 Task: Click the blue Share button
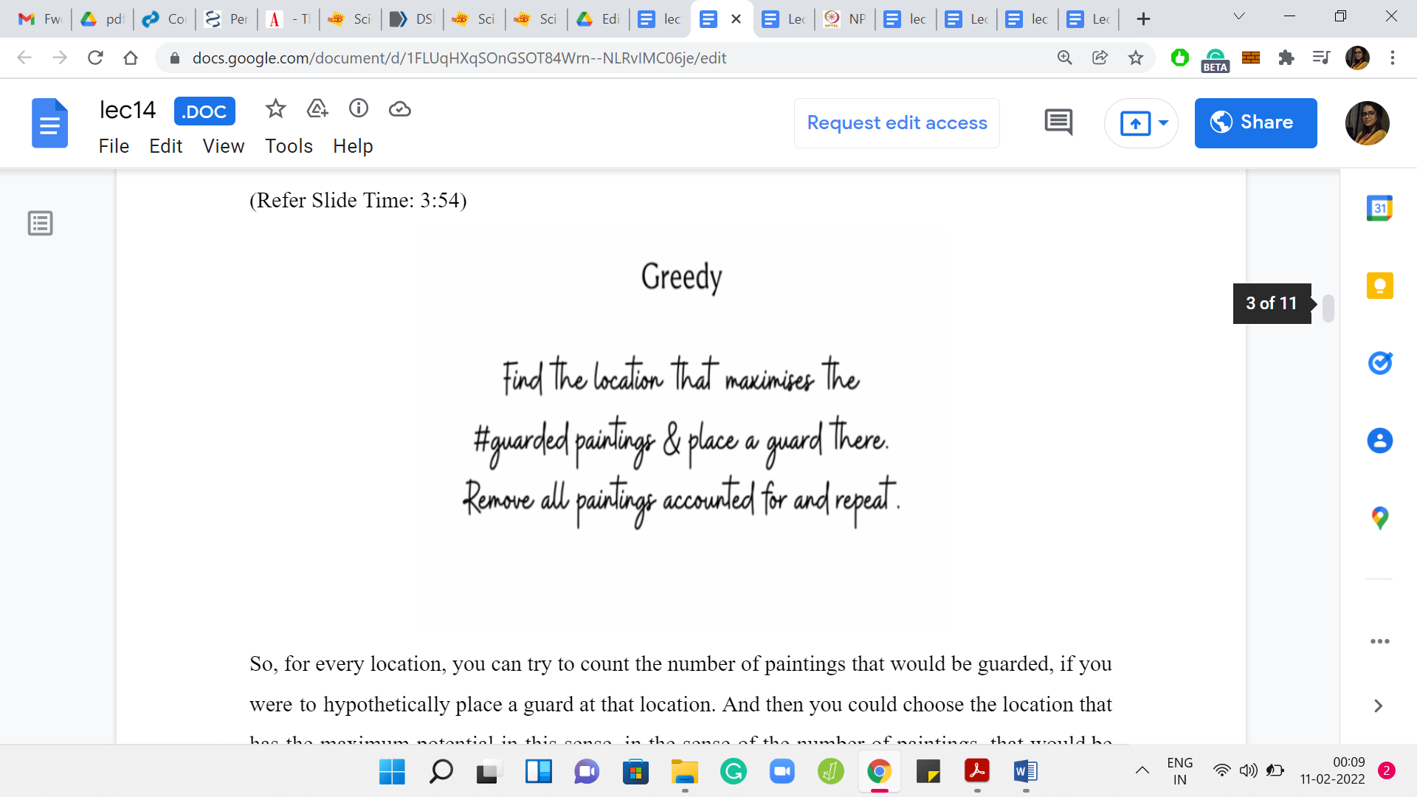(x=1255, y=123)
